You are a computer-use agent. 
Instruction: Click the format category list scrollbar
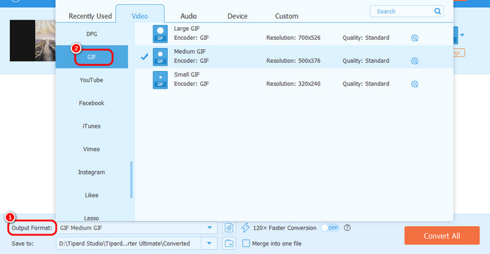(x=132, y=179)
